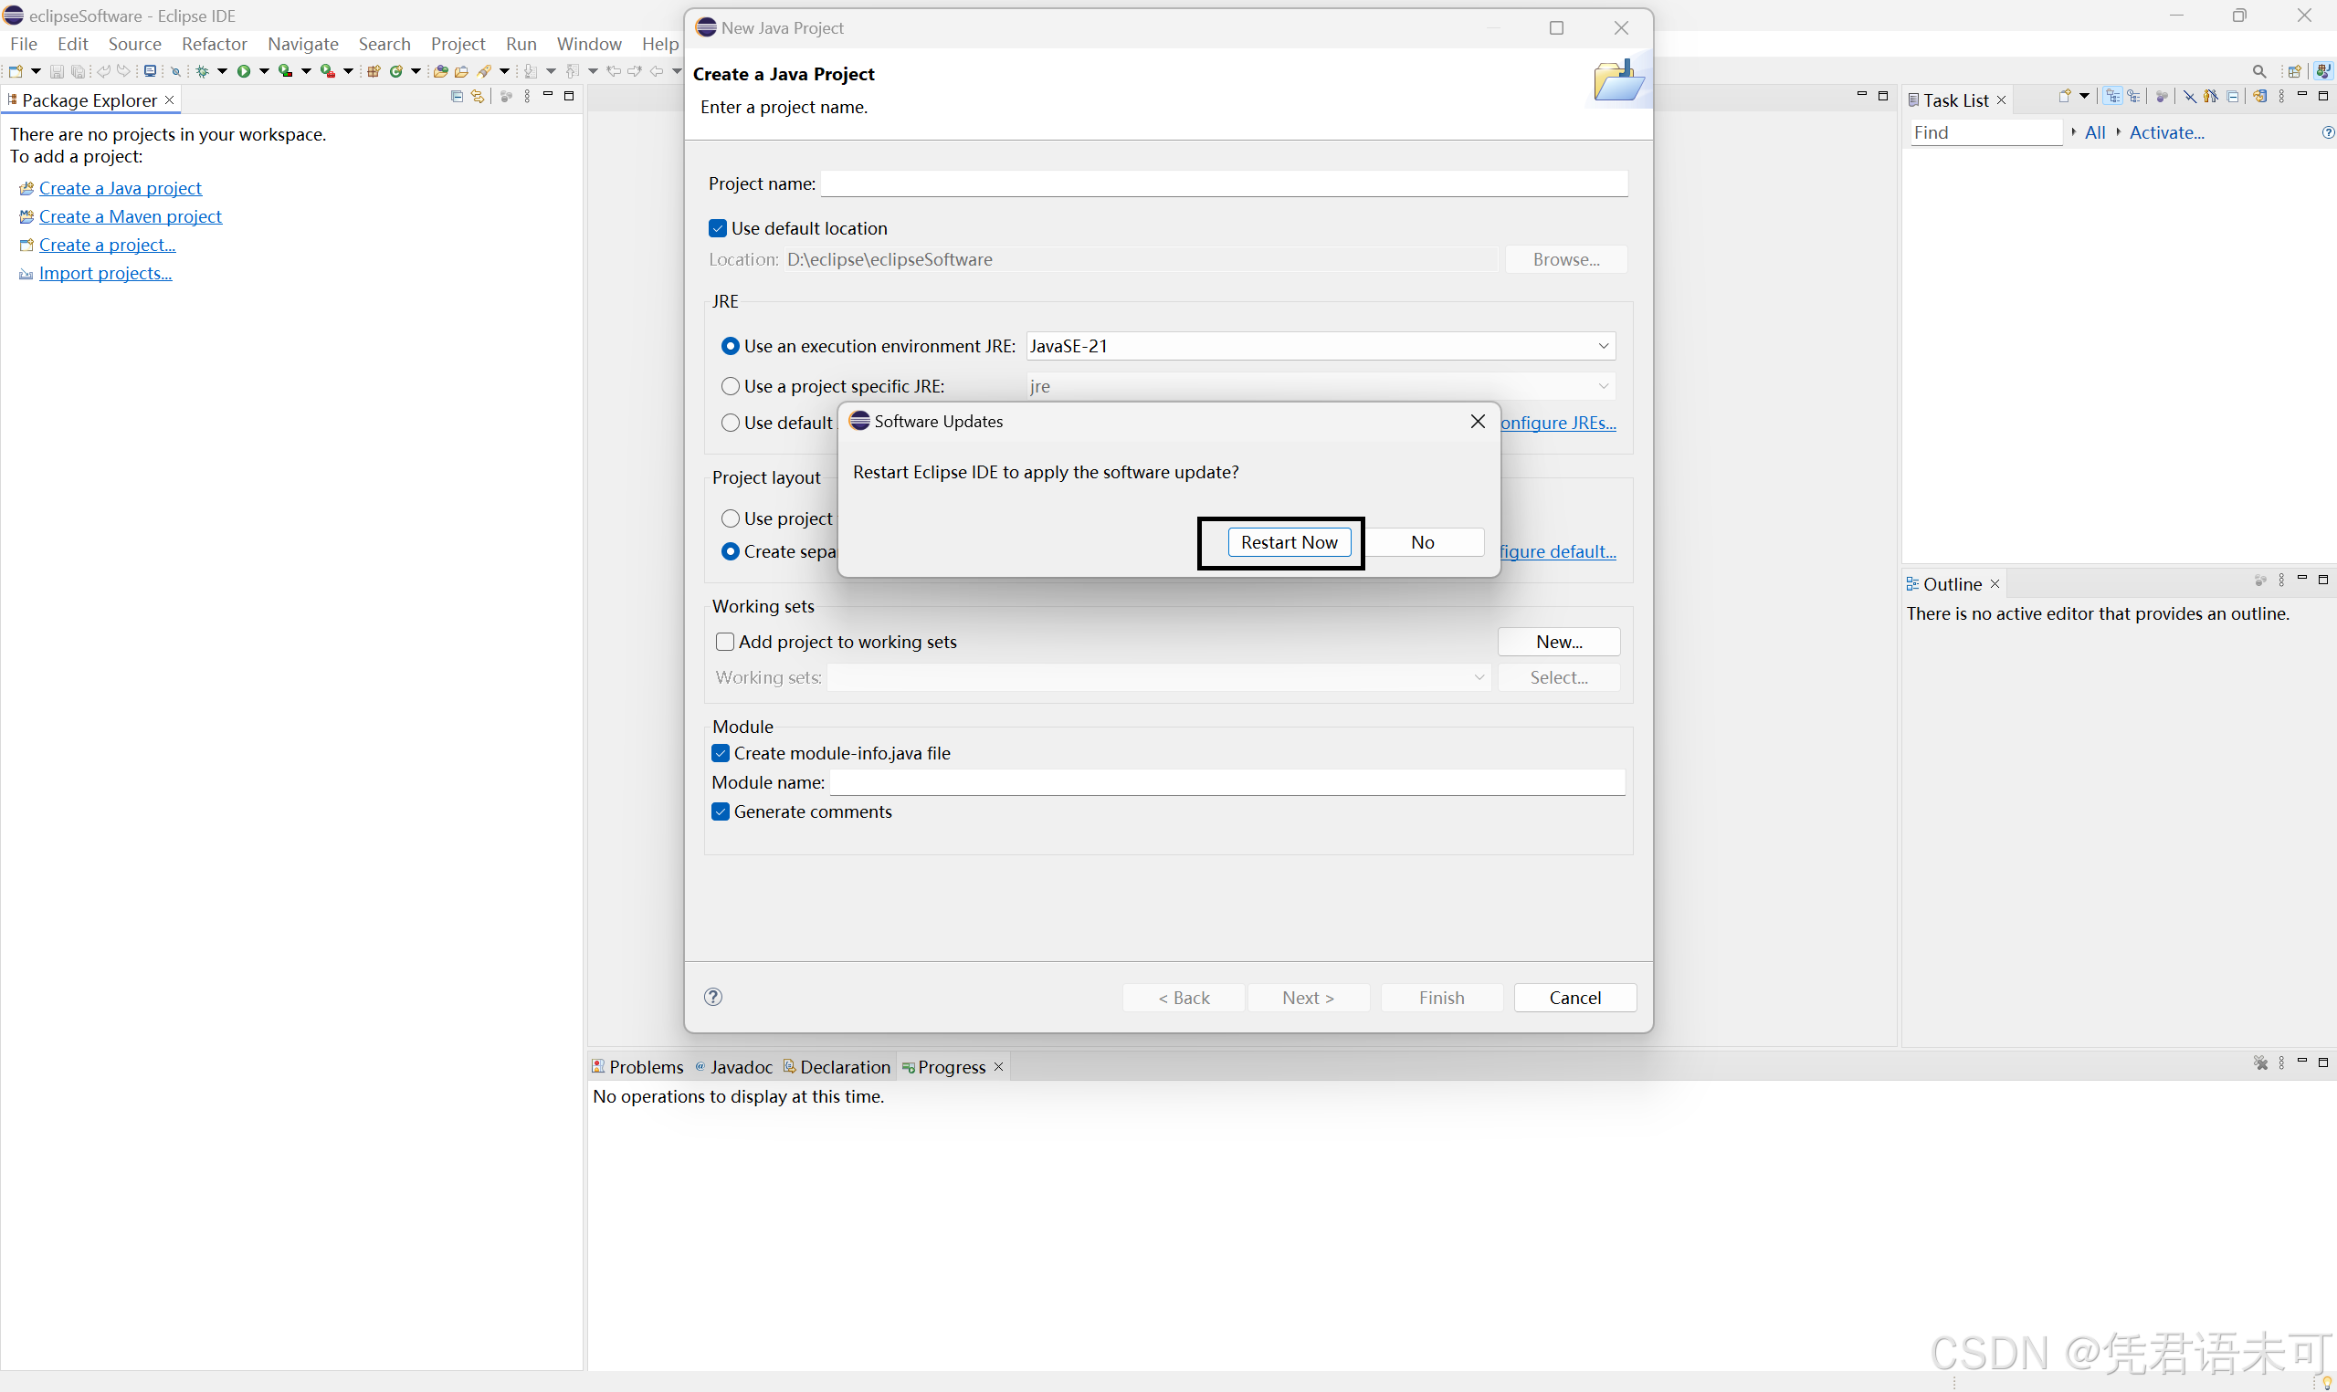
Task: Click the Skip All Breakpoints icon
Action: [x=175, y=72]
